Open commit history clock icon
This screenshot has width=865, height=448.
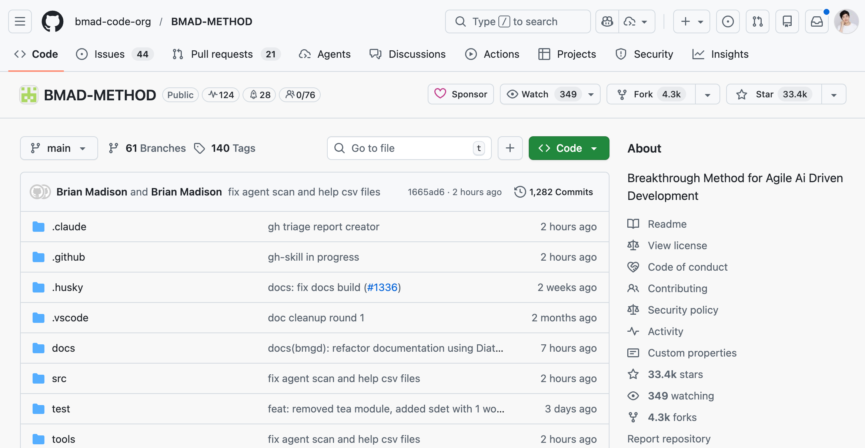(x=520, y=192)
